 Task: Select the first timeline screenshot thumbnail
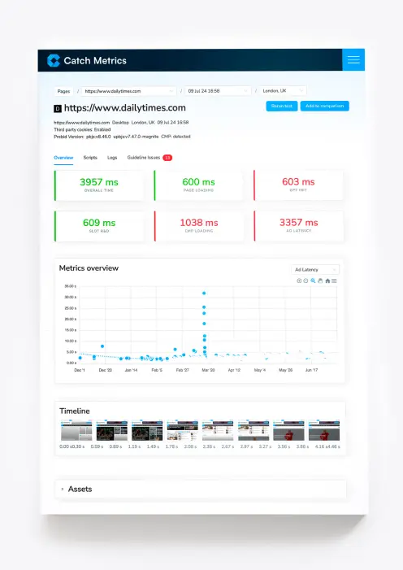tap(76, 431)
